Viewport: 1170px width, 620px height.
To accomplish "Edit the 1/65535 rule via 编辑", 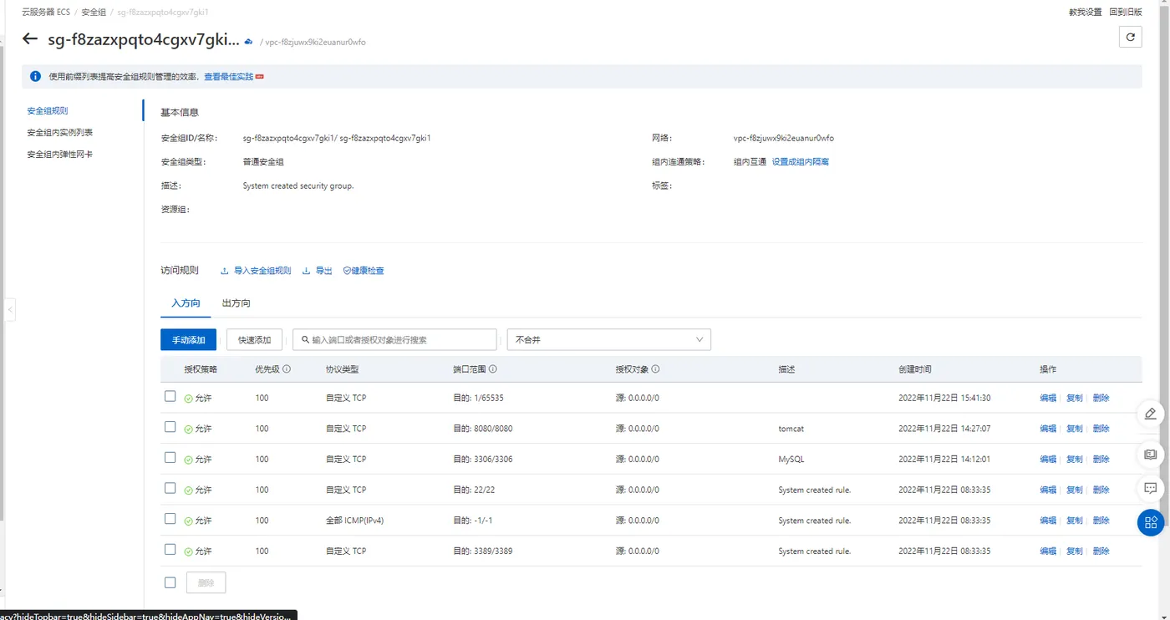I will click(x=1048, y=398).
